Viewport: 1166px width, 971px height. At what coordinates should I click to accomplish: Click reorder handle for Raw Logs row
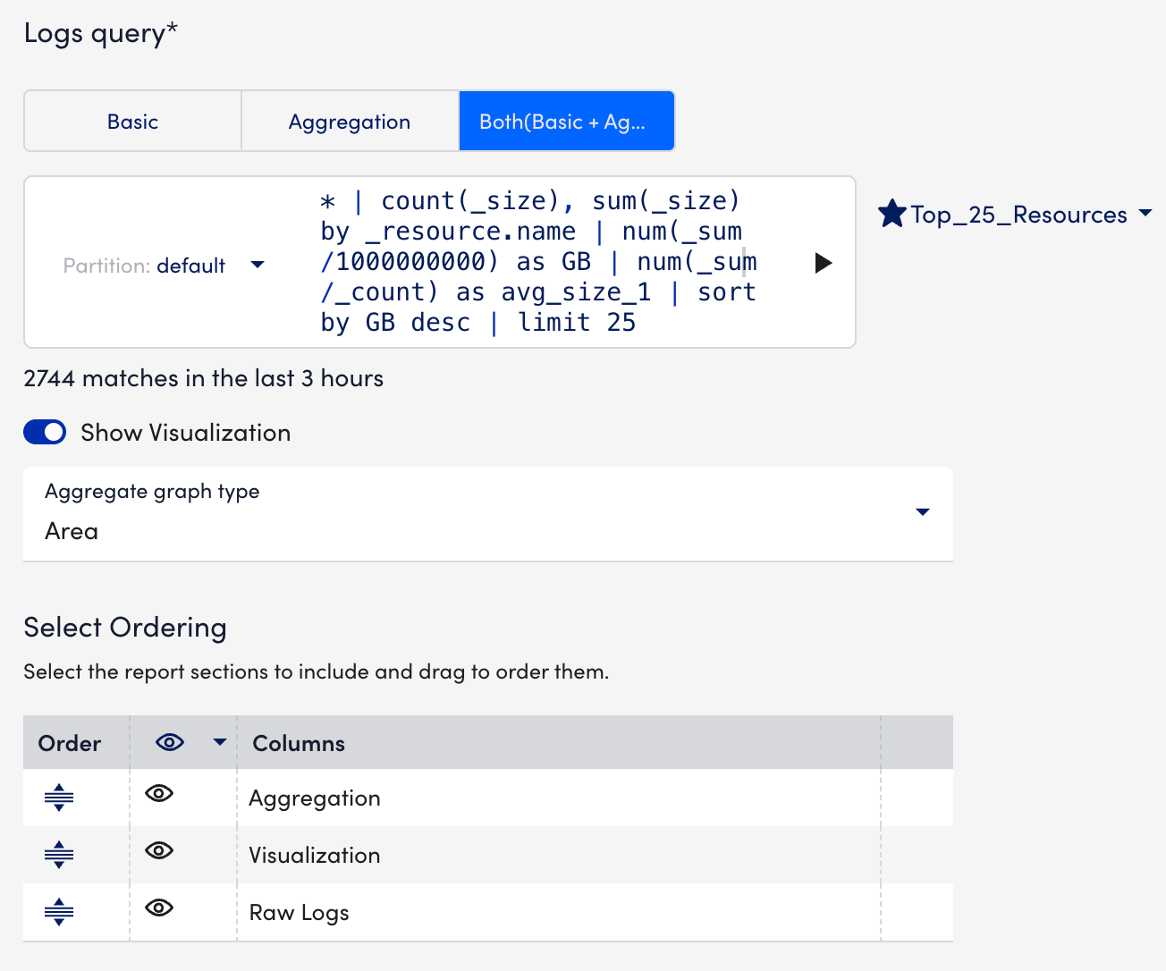[x=59, y=912]
